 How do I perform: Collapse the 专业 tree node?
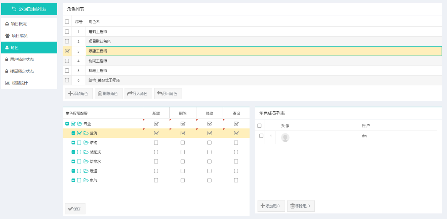point(67,124)
